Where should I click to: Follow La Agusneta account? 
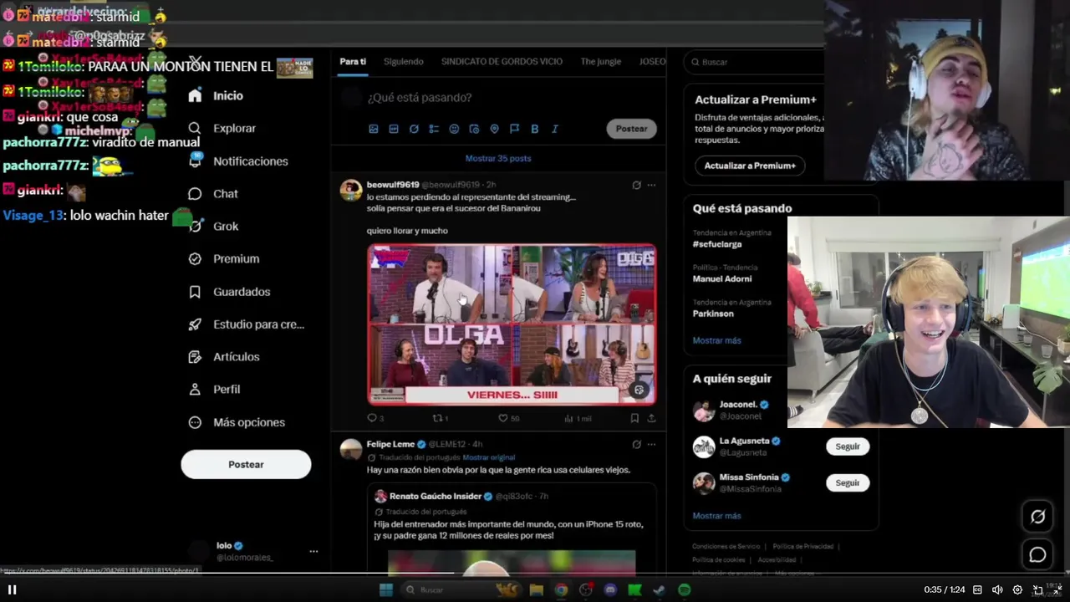(x=847, y=446)
